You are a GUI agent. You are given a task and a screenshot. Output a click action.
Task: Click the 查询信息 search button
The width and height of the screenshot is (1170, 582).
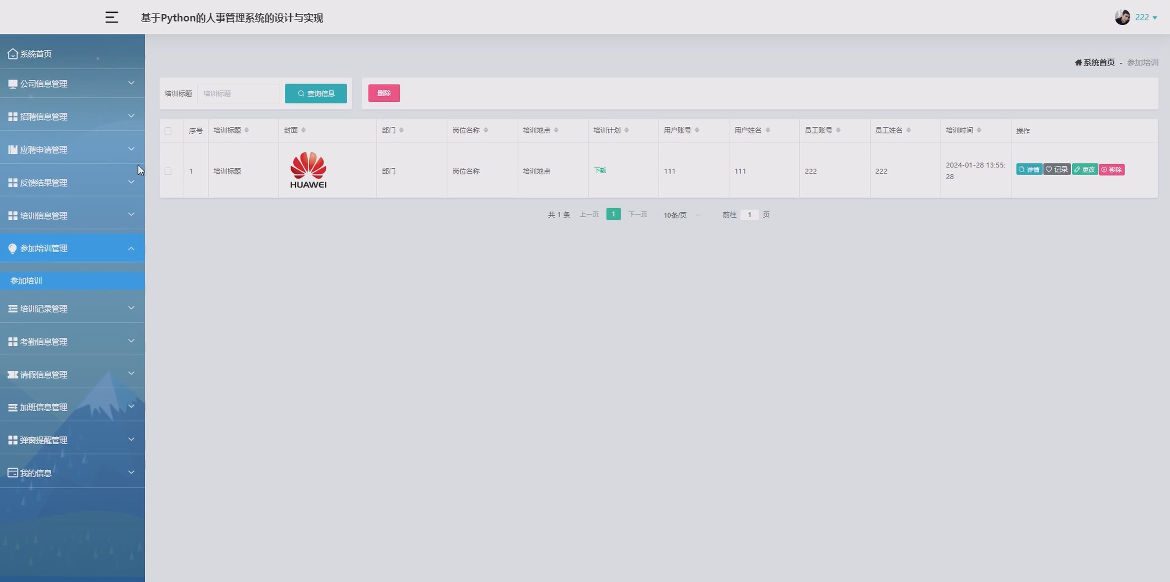click(316, 93)
